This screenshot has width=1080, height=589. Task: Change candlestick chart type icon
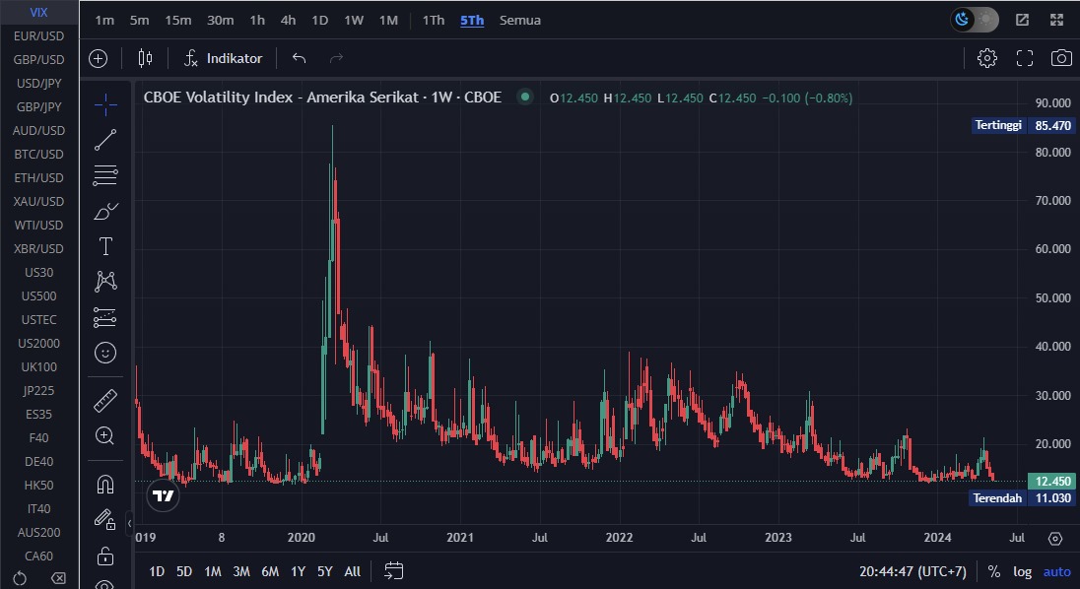(x=145, y=58)
